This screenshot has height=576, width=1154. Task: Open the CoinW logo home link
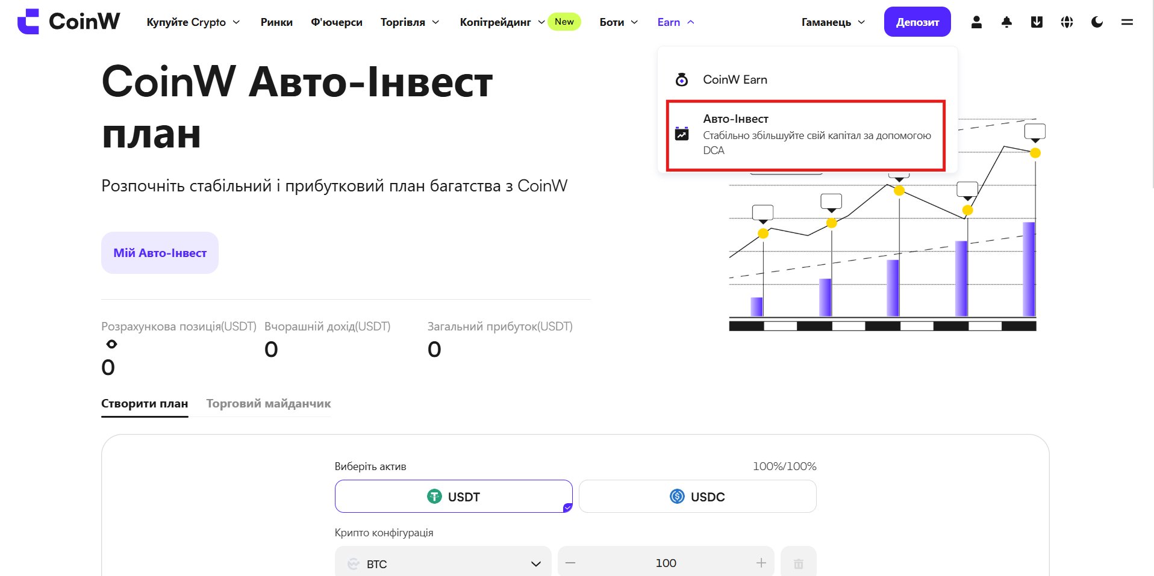click(69, 22)
